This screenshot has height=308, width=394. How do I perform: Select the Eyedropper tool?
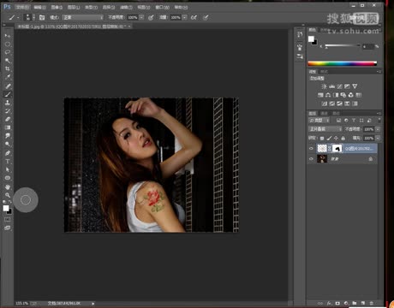pyautogui.click(x=8, y=77)
